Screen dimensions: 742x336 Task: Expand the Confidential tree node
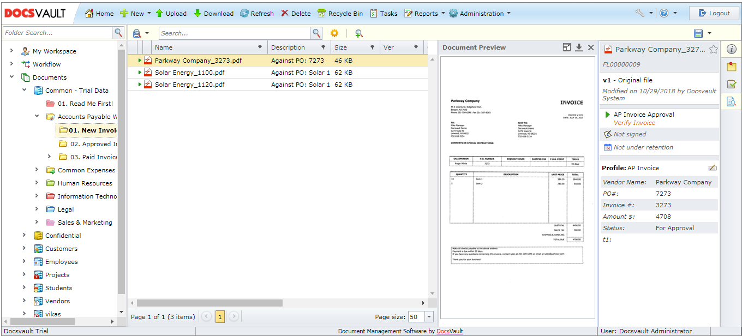pos(23,235)
